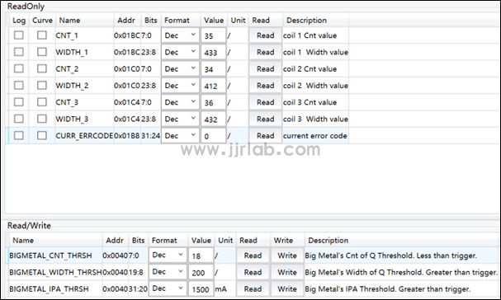This screenshot has height=300, width=501.
Task: Select BIGMETAL_IPA_THRSH value field showing 1500
Action: pos(201,288)
